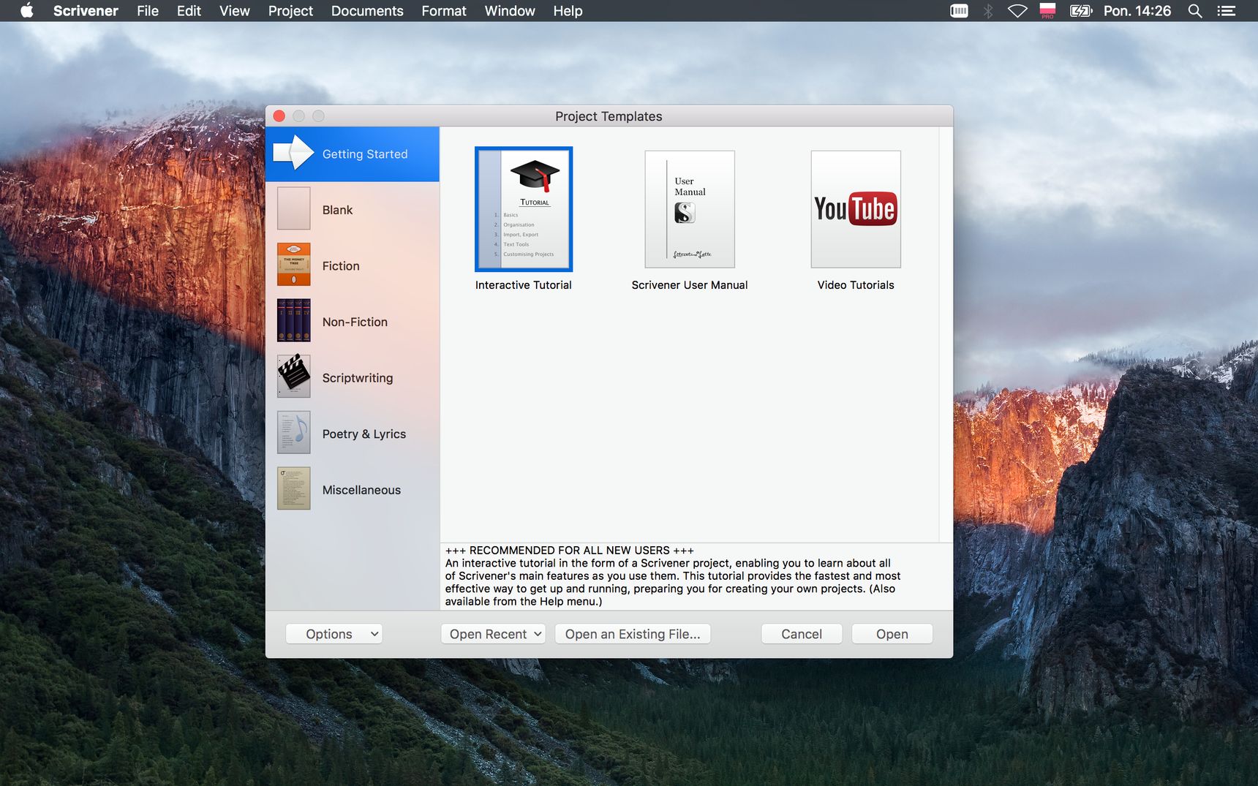Choose the Fiction book cover icon
Screen dimensions: 1258x786
pos(293,265)
